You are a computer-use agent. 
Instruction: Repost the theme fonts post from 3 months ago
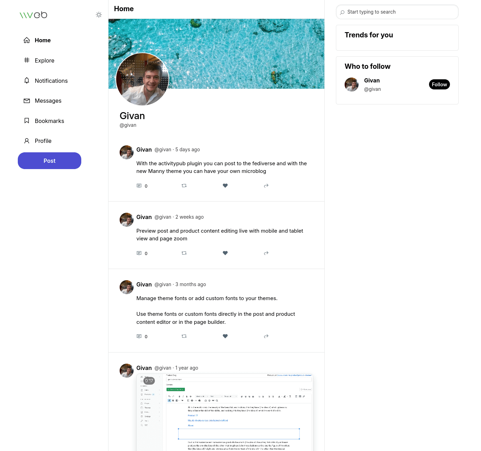[184, 336]
